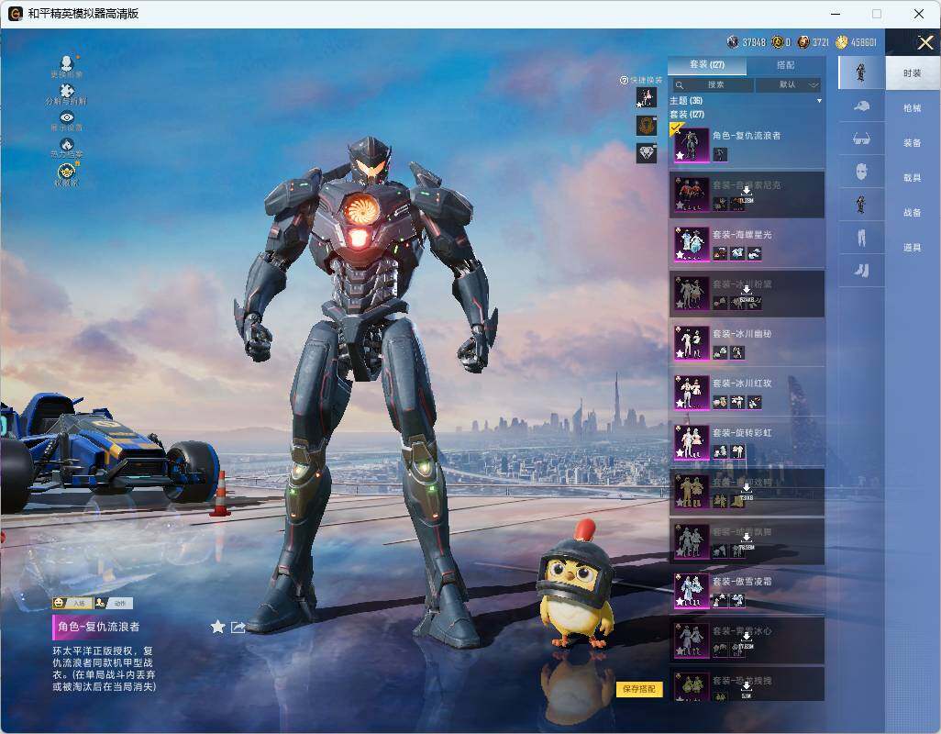Open the 载具 vehicles menu
This screenshot has width=941, height=734.
pyautogui.click(x=913, y=178)
